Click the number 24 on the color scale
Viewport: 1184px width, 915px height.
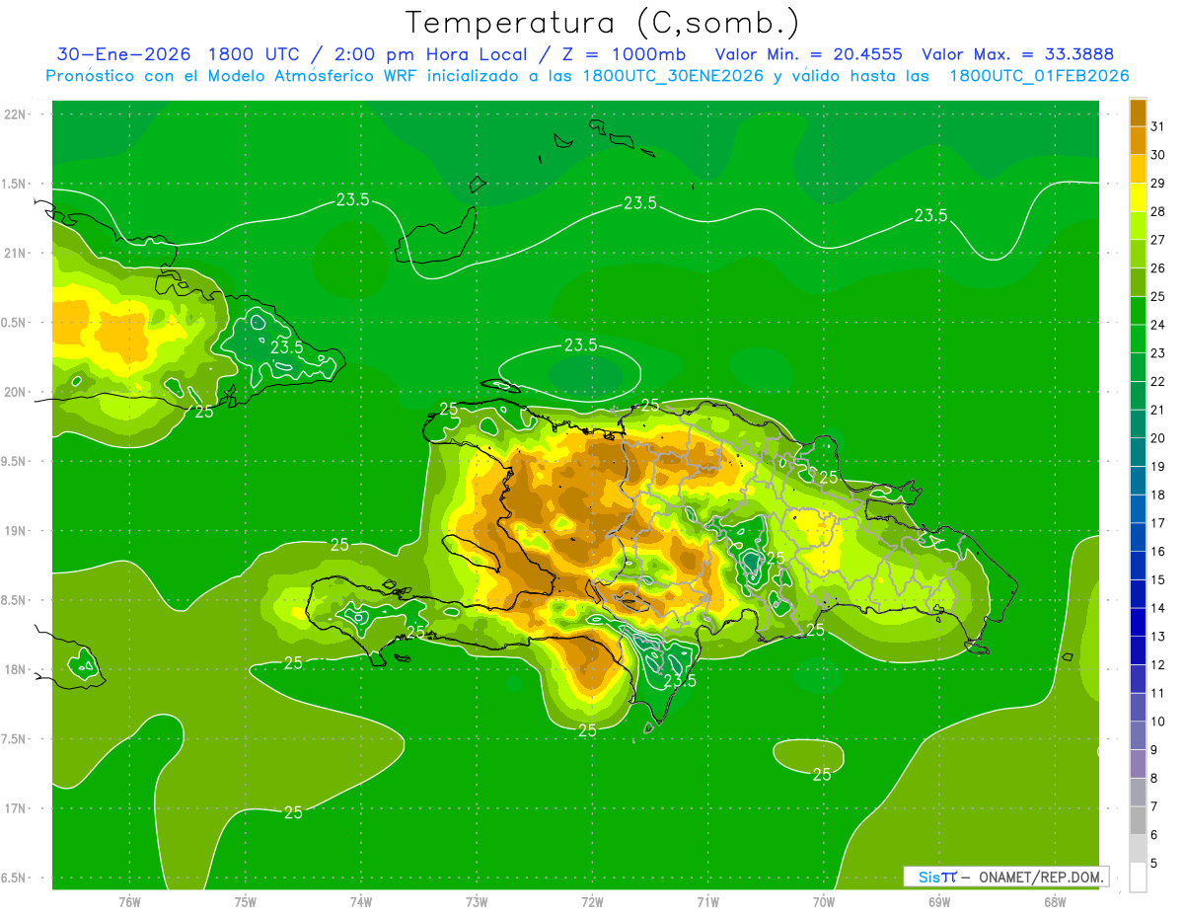(1157, 325)
